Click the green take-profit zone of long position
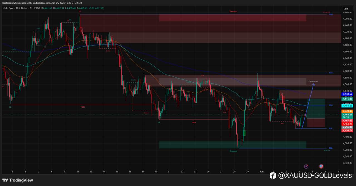Viewport: 356px width, 186px height. [316, 108]
